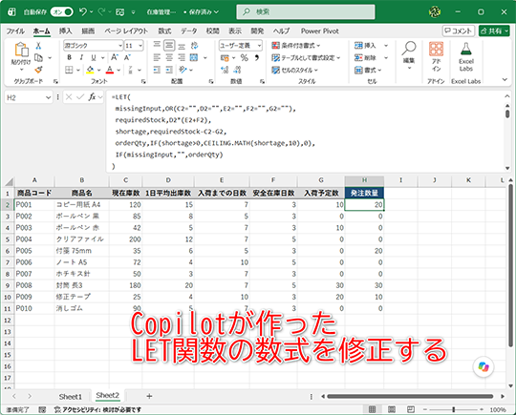The height and width of the screenshot is (415, 516).
Task: Toggle the AutoSave switch
Action: (x=61, y=12)
